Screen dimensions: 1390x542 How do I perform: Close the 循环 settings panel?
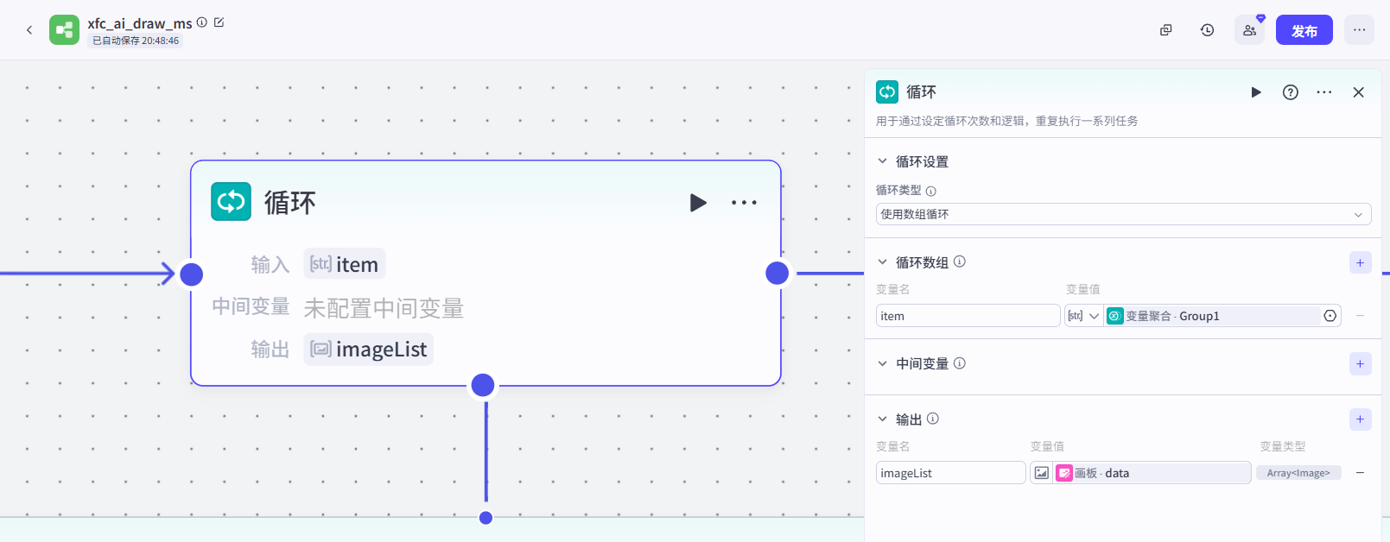[x=1359, y=92]
